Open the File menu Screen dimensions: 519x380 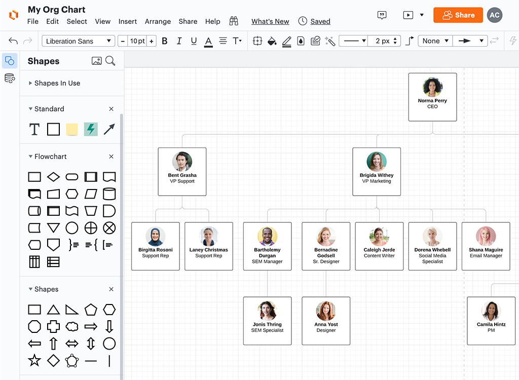(33, 21)
